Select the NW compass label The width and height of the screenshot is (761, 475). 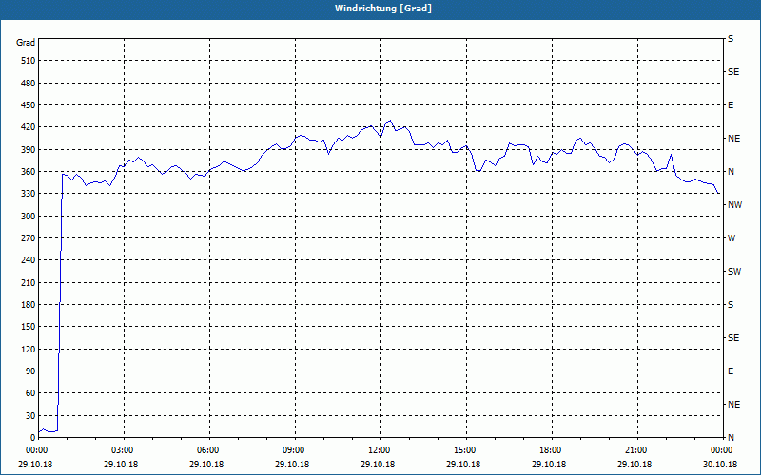(734, 205)
